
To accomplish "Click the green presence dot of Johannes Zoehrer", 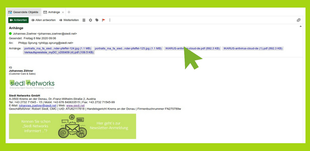I will click(x=10, y=33).
